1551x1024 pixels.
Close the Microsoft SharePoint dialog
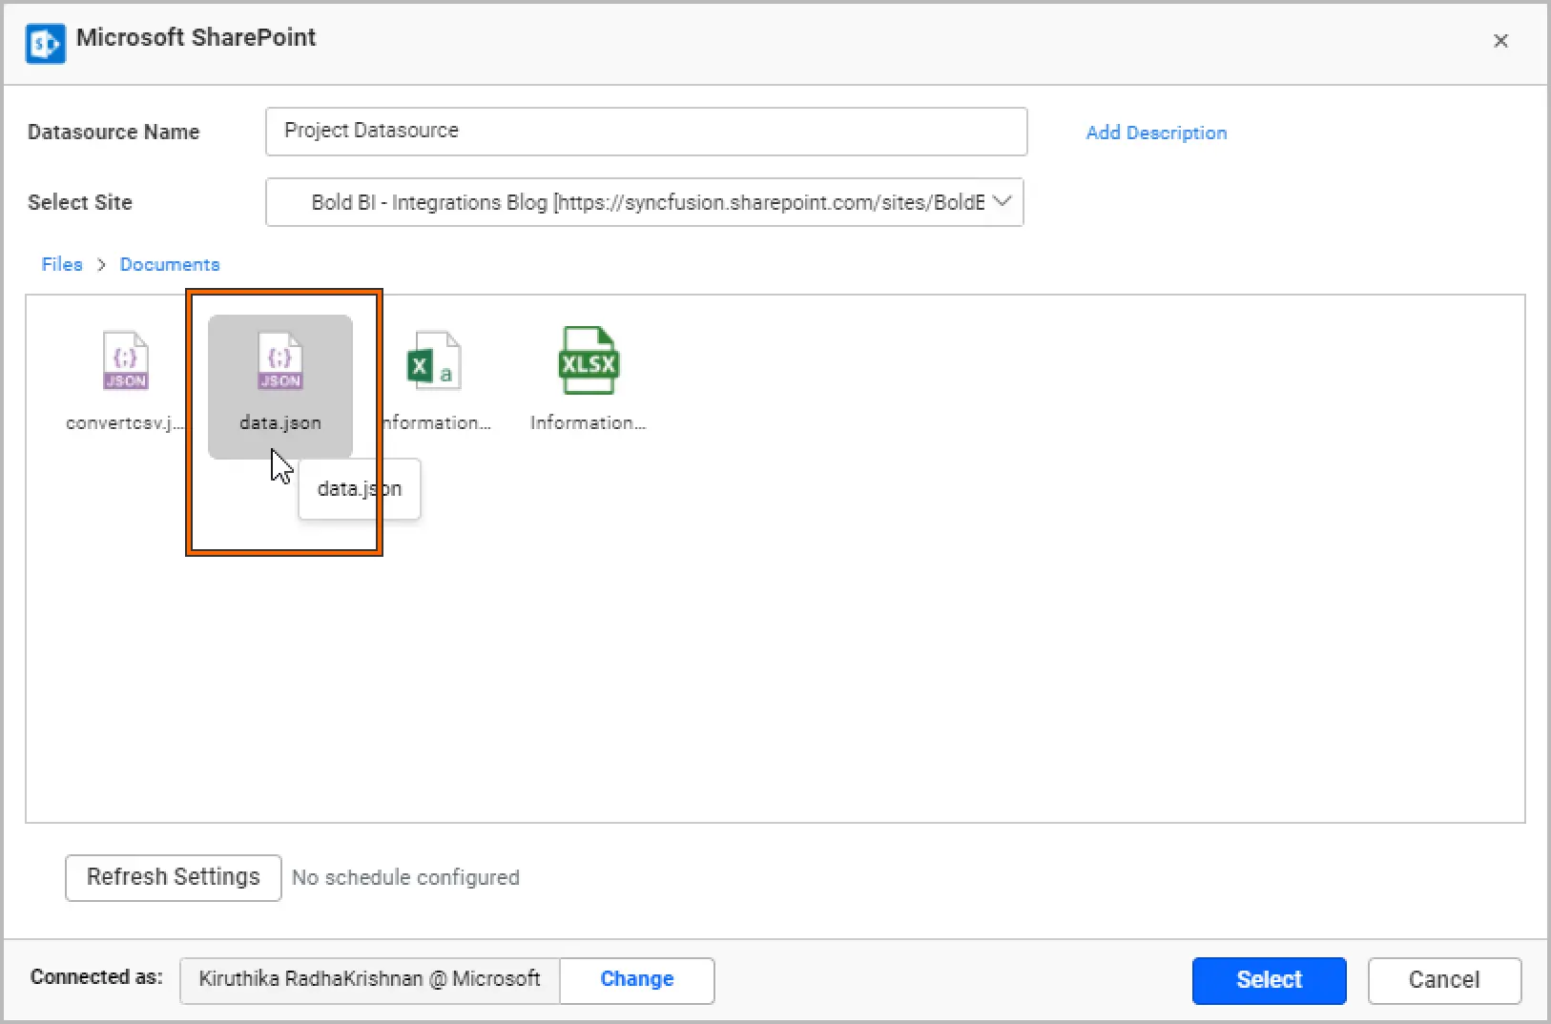[1500, 41]
